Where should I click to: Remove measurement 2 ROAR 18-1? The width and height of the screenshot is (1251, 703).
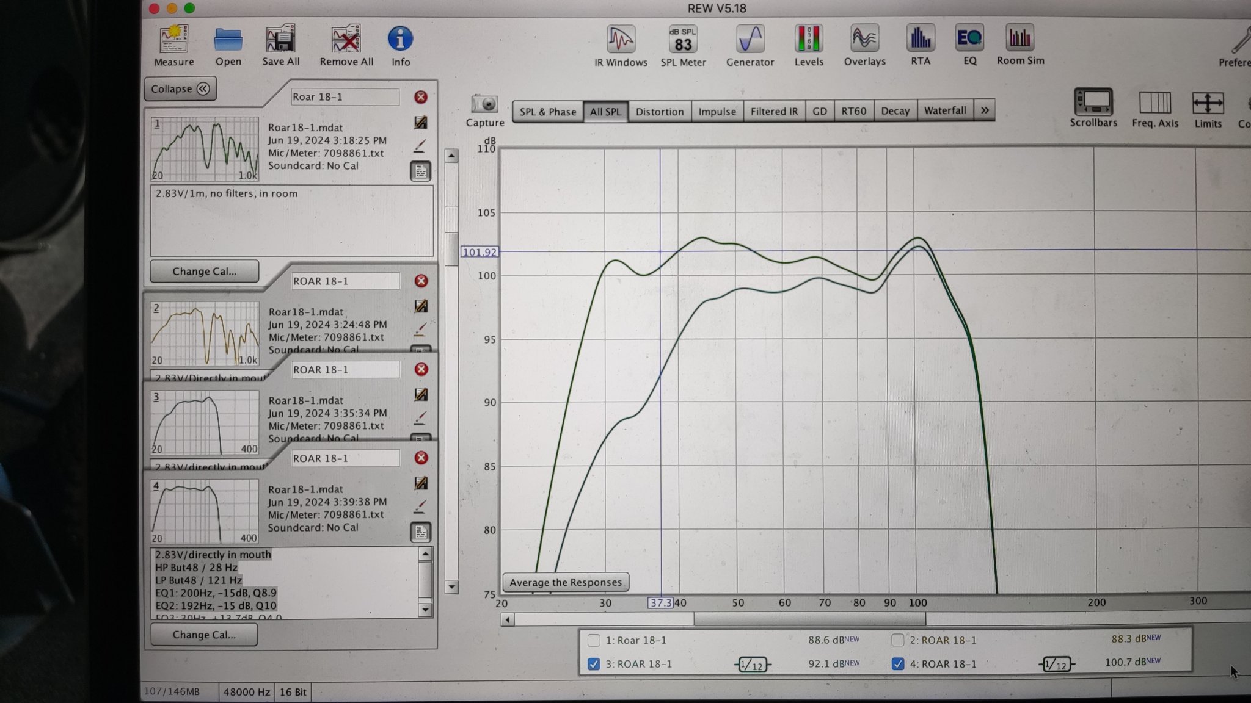(x=421, y=281)
